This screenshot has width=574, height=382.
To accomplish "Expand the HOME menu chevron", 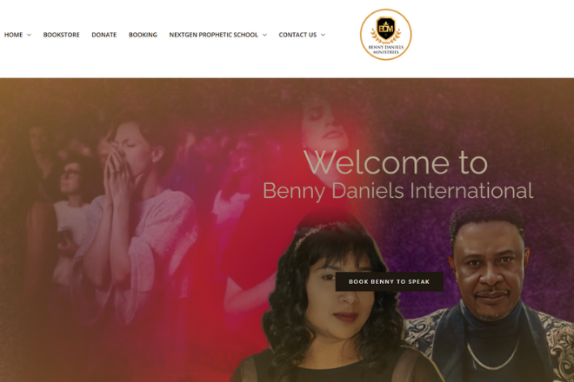I will 30,35.
